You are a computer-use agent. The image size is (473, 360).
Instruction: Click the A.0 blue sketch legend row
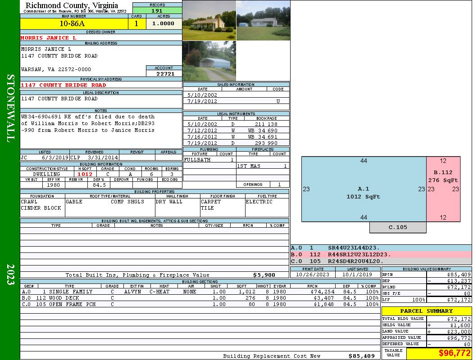tap(381, 248)
